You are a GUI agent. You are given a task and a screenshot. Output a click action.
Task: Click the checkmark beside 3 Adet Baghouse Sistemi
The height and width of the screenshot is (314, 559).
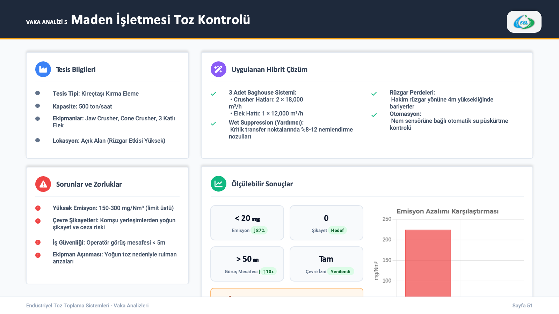tap(213, 94)
